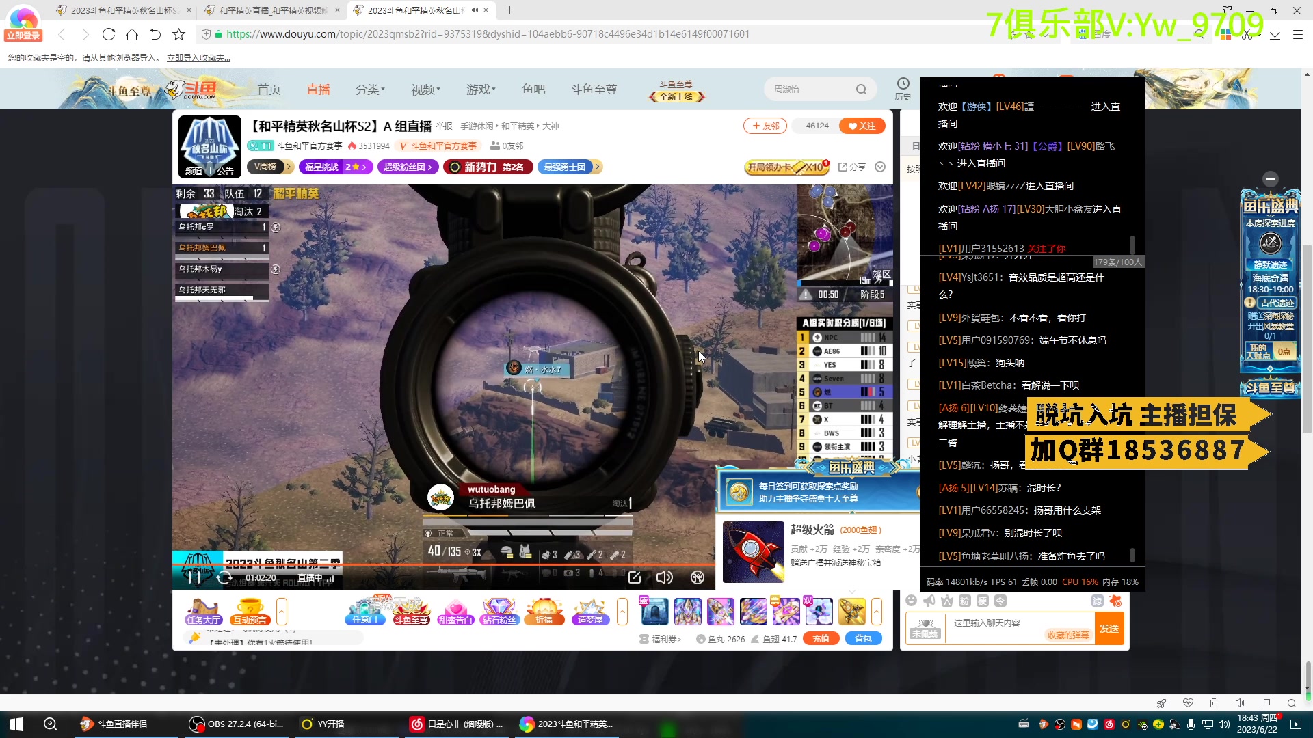Select the 直播 navigation tab

coord(318,90)
